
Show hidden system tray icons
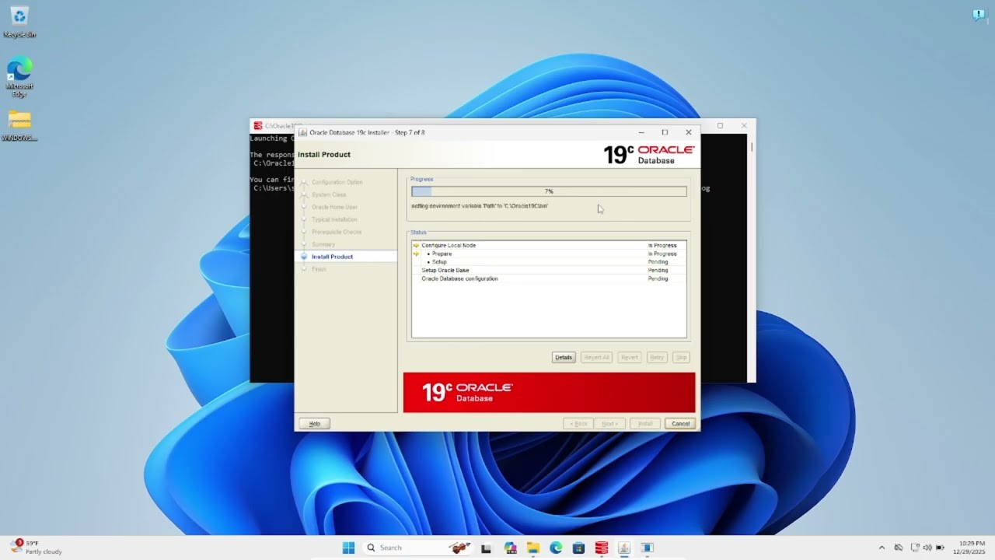click(x=882, y=548)
